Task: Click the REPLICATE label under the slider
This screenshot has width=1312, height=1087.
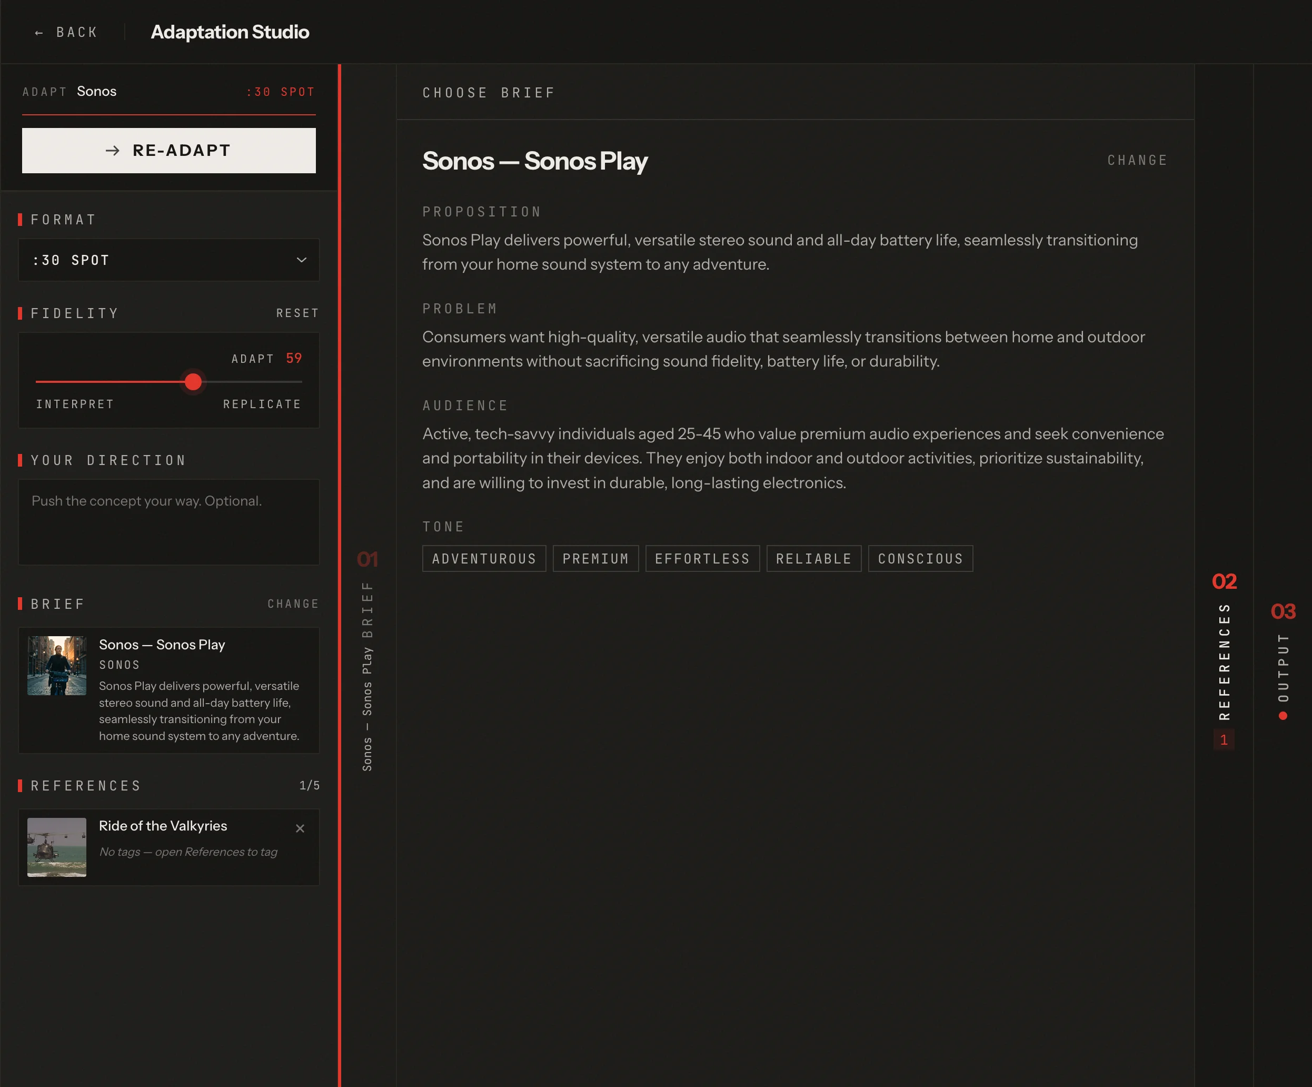Action: [x=262, y=404]
